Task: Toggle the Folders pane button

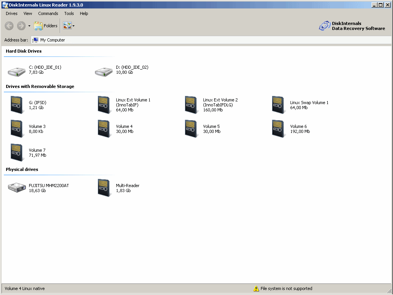Action: coord(46,26)
